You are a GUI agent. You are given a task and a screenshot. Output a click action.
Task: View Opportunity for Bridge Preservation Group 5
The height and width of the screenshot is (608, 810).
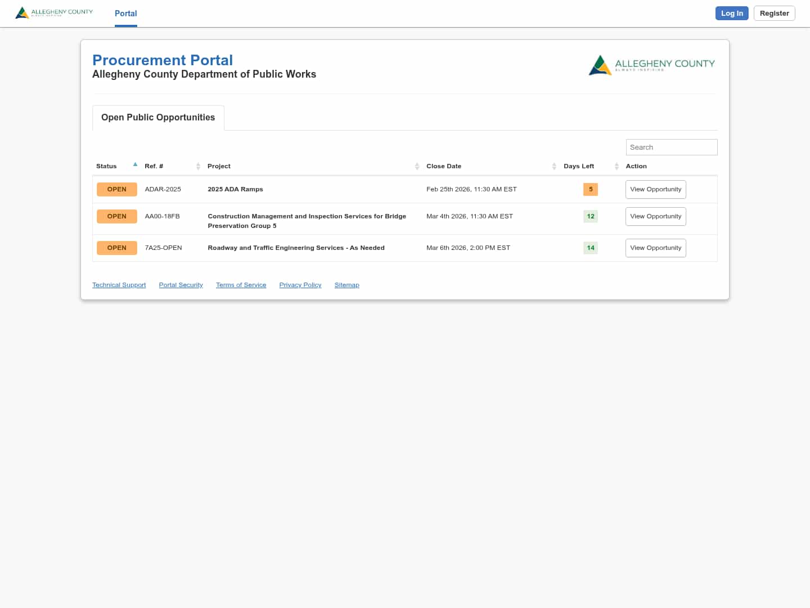coord(655,217)
